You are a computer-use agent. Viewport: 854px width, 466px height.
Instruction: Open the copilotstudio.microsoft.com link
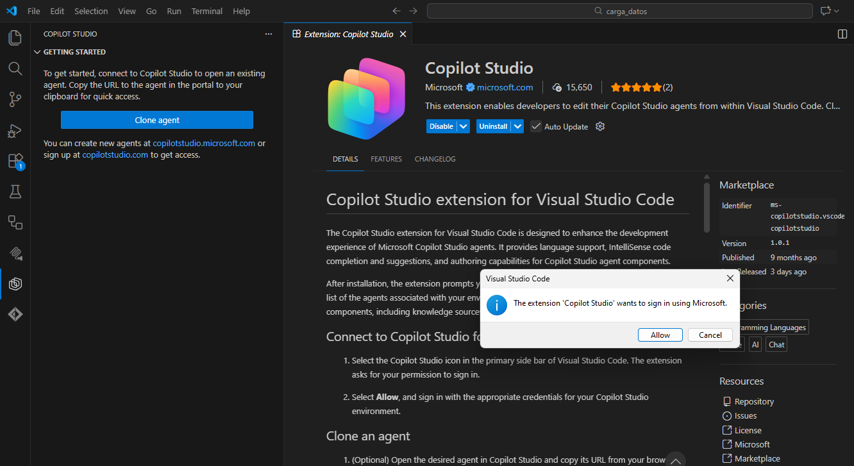(203, 143)
